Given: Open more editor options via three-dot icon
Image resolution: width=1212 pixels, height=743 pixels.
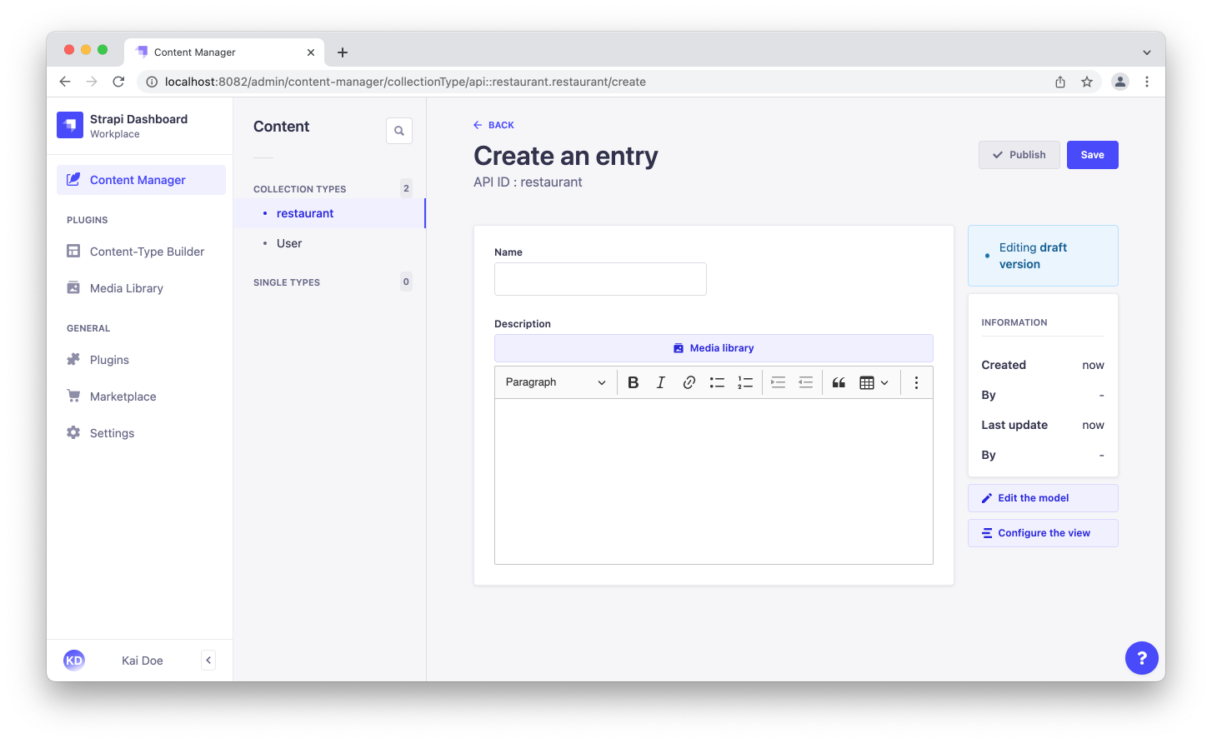Looking at the screenshot, I should pos(916,381).
